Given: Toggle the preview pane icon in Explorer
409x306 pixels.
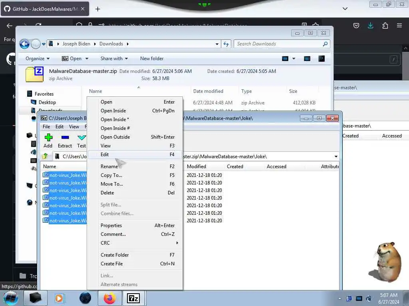Looking at the screenshot, I should coord(307,59).
